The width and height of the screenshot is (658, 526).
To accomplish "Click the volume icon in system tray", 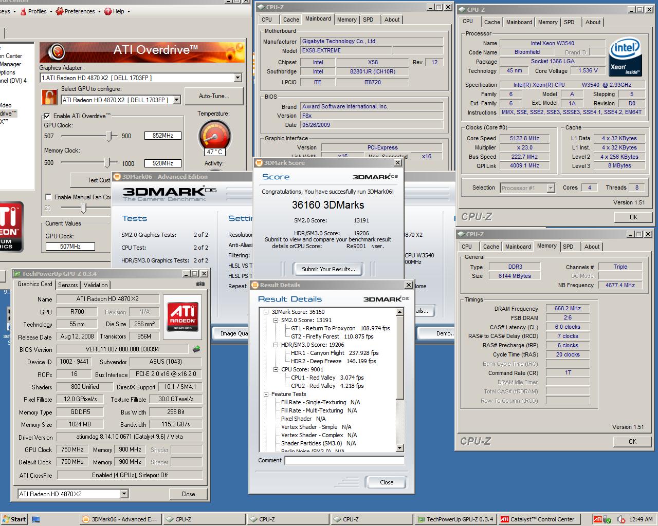I will [x=621, y=519].
